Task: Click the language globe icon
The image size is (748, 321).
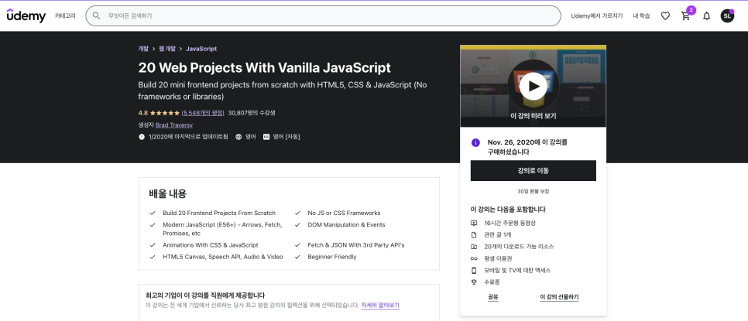Action: [238, 137]
